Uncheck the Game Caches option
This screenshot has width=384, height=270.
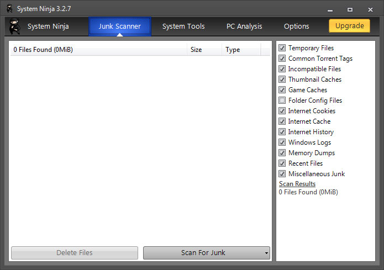coord(282,90)
